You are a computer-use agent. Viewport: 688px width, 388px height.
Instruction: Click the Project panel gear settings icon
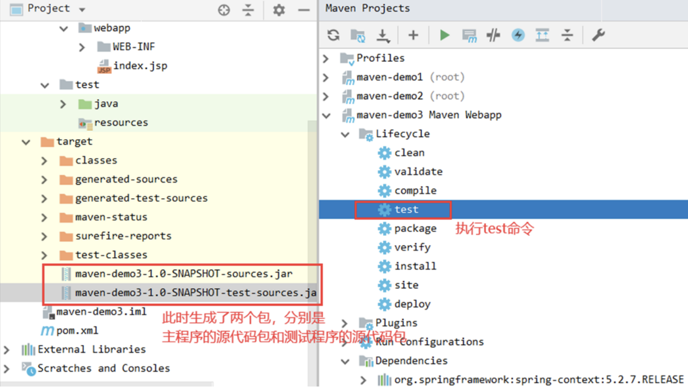point(279,10)
